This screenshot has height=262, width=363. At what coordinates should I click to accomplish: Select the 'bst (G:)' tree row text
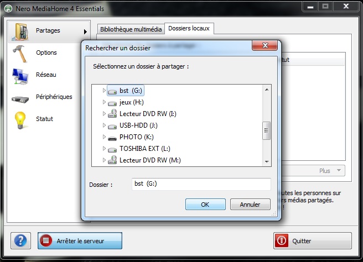131,91
